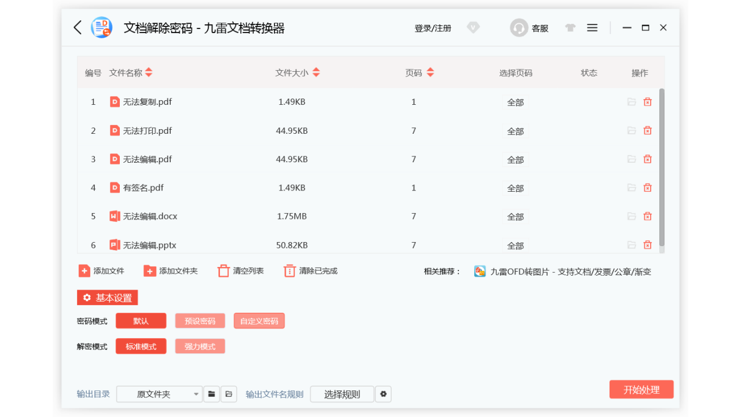Viewport: 741px width, 417px height.
Task: Open rule settings with the gear icon
Action: pos(383,394)
